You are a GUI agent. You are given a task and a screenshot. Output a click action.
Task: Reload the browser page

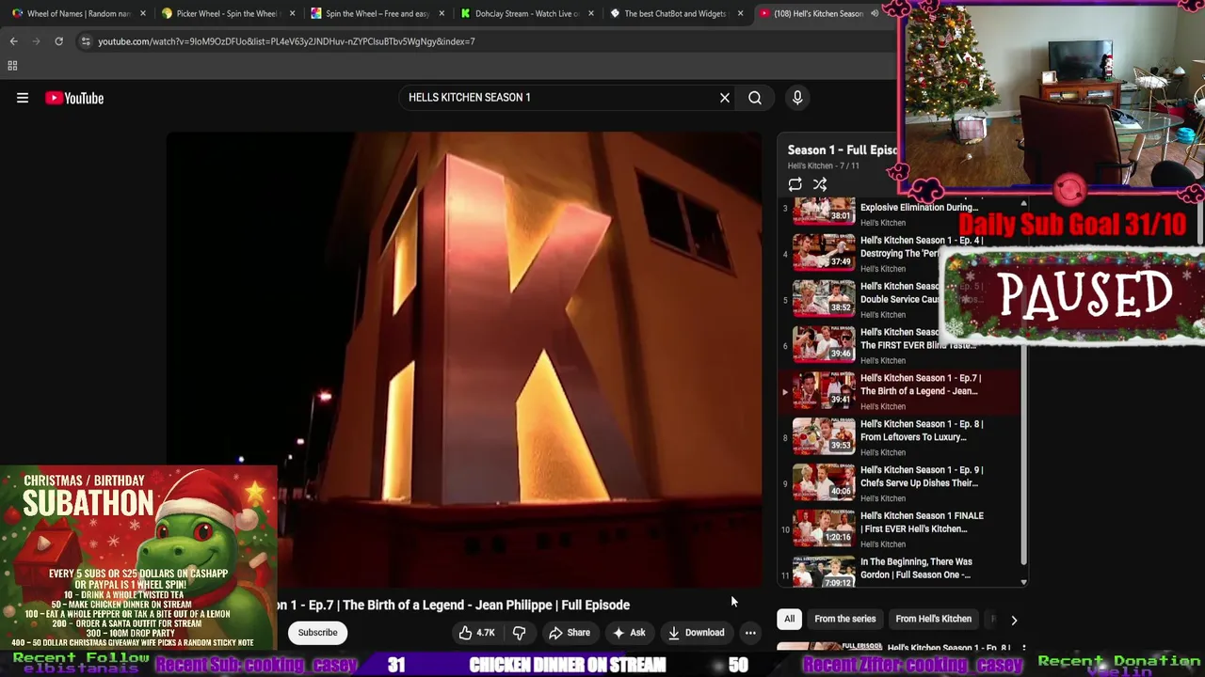pyautogui.click(x=58, y=41)
